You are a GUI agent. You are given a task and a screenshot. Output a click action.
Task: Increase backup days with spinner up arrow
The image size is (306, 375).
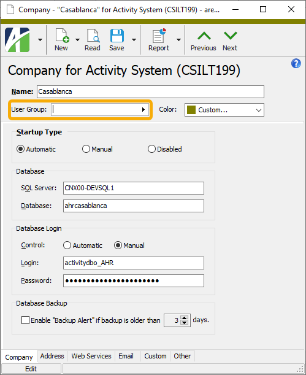pyautogui.click(x=184, y=318)
